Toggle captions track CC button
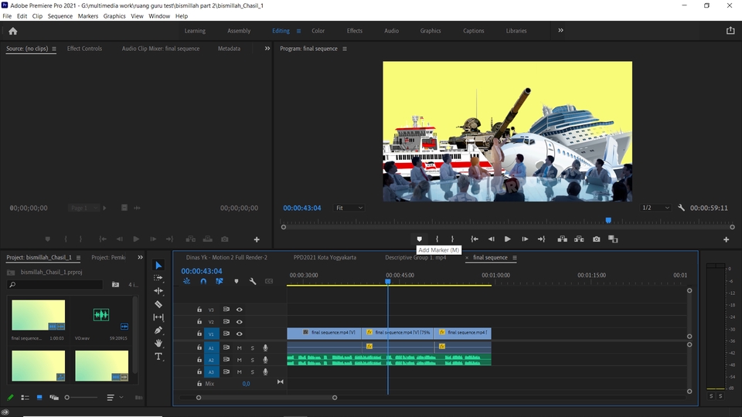 click(x=269, y=281)
